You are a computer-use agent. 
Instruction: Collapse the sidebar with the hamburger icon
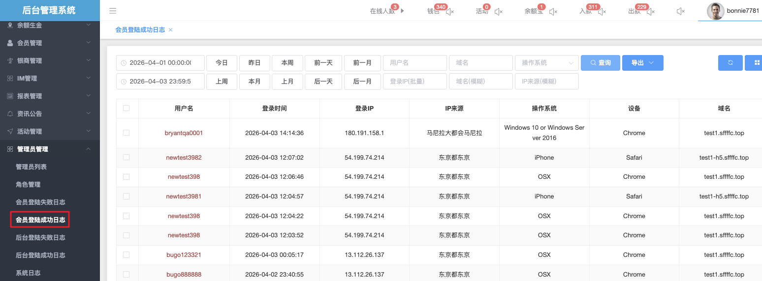tap(113, 11)
